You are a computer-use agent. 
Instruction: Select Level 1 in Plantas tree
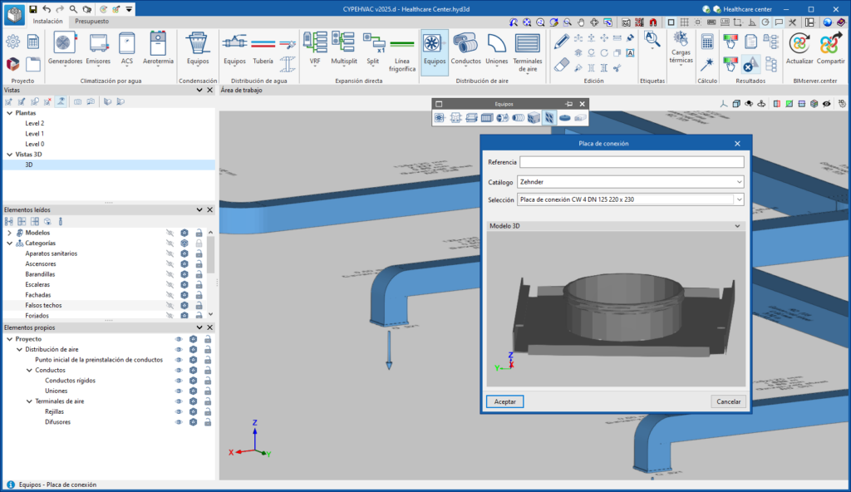pyautogui.click(x=35, y=133)
